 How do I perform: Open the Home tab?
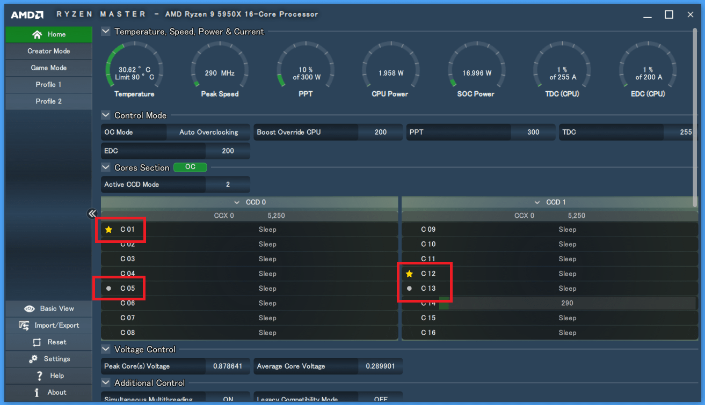point(49,34)
